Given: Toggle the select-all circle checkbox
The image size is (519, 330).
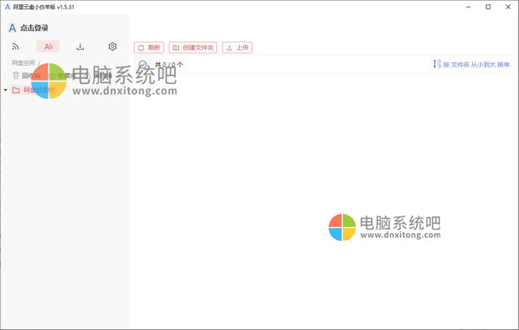Looking at the screenshot, I should point(143,64).
